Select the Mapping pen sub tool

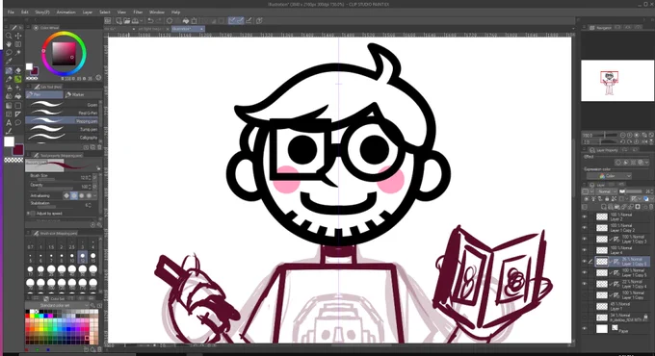tap(62, 121)
